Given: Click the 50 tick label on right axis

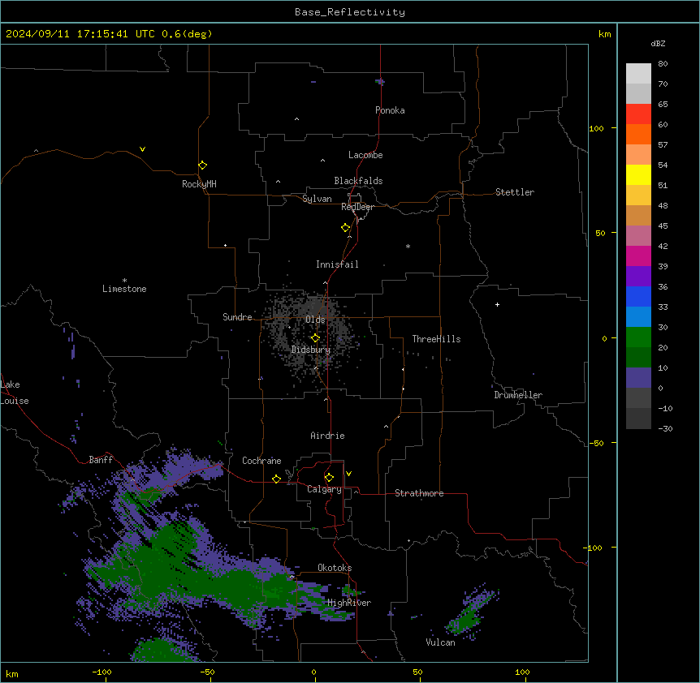Looking at the screenshot, I should click(600, 233).
